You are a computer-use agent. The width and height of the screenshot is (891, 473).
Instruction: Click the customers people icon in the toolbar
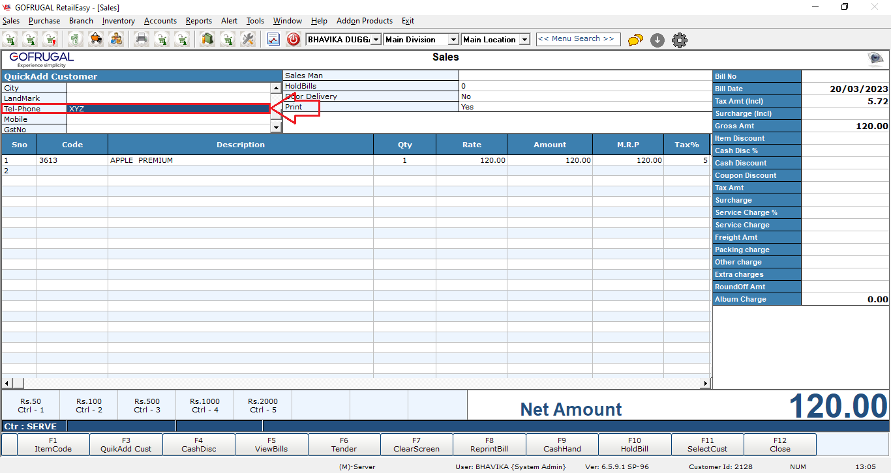coord(116,40)
